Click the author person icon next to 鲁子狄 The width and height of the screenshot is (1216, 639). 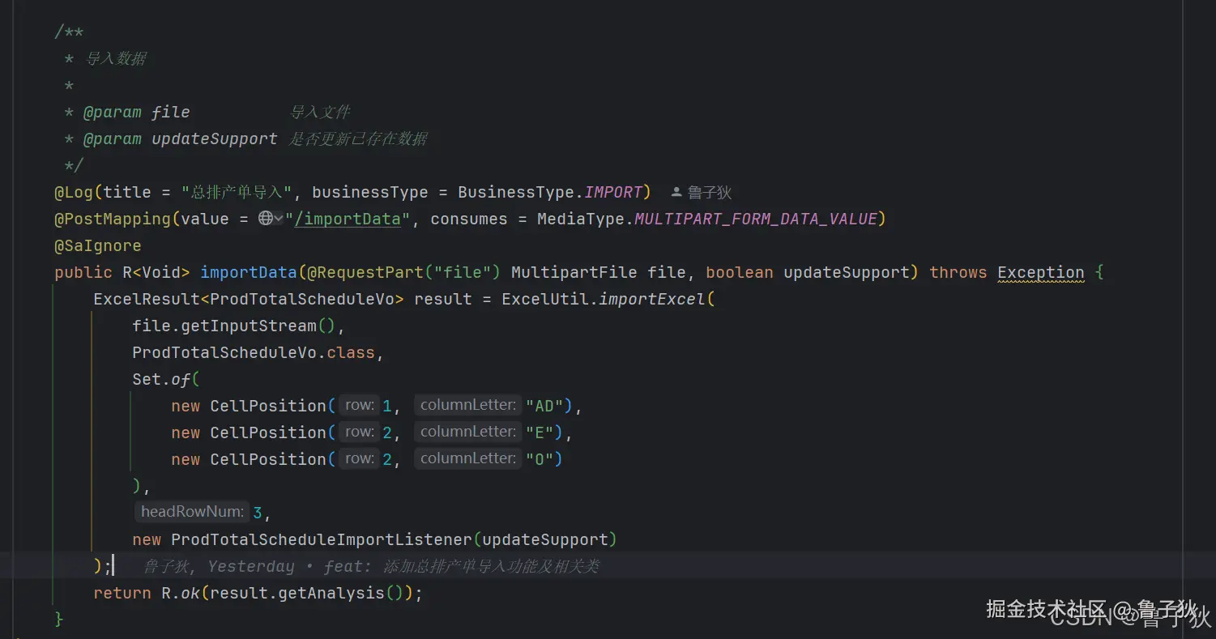click(x=676, y=193)
